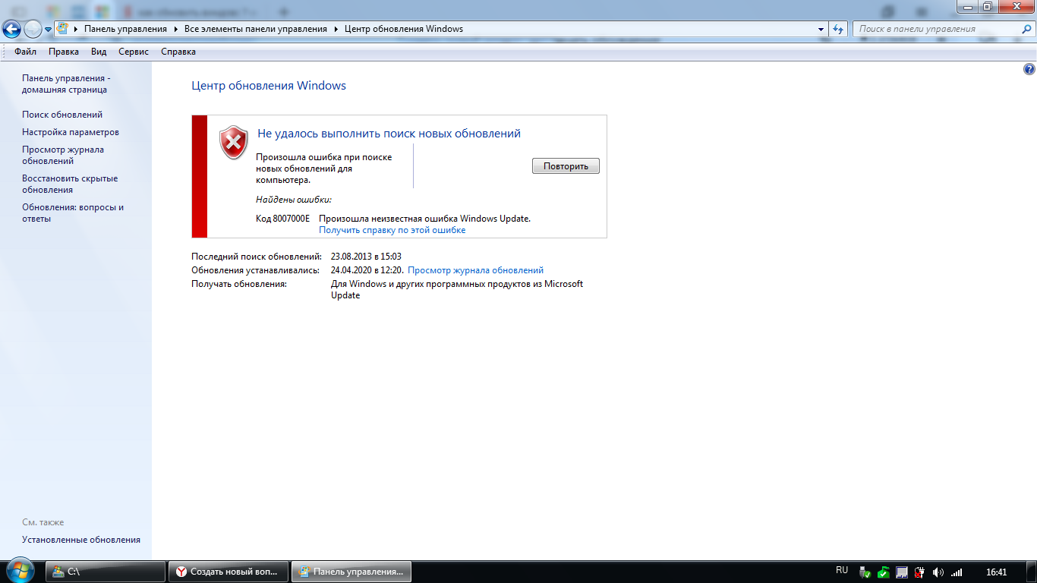Expand arrow before 'Панель управления' in breadcrumb

(x=76, y=29)
